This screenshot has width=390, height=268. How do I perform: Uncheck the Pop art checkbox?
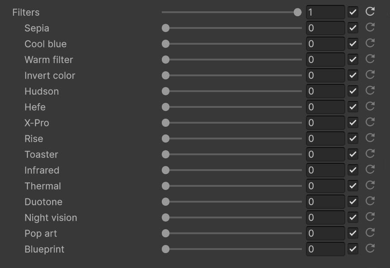click(x=353, y=233)
